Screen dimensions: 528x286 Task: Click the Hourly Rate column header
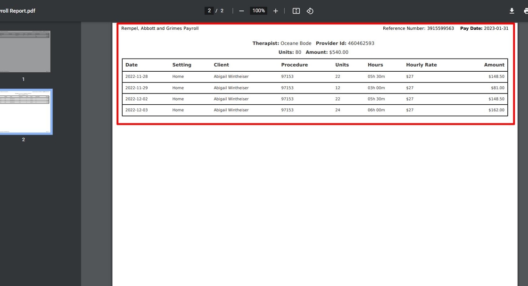(x=421, y=65)
